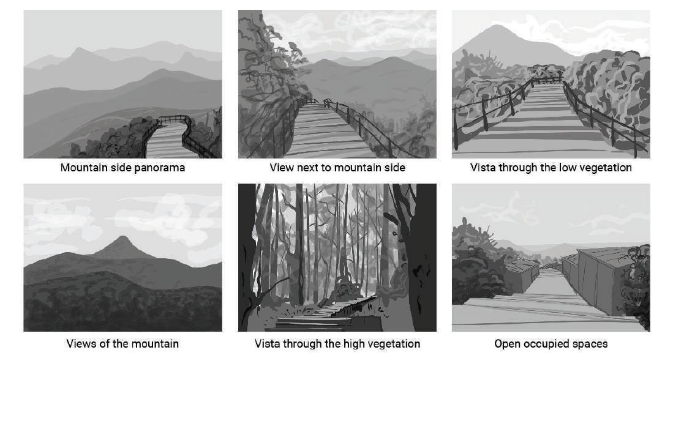Open the Vista through the low vegetation picture
The width and height of the screenshot is (673, 429).
coord(551,84)
